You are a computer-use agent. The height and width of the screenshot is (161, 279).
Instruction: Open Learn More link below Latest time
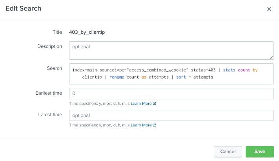pos(141,125)
